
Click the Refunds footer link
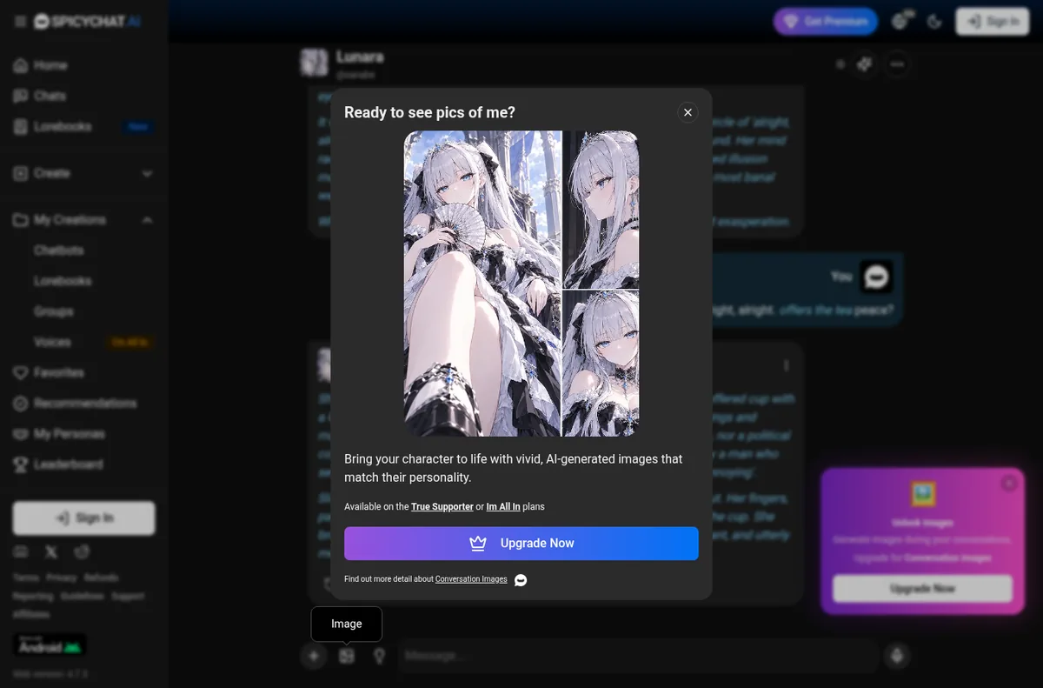[x=102, y=578]
